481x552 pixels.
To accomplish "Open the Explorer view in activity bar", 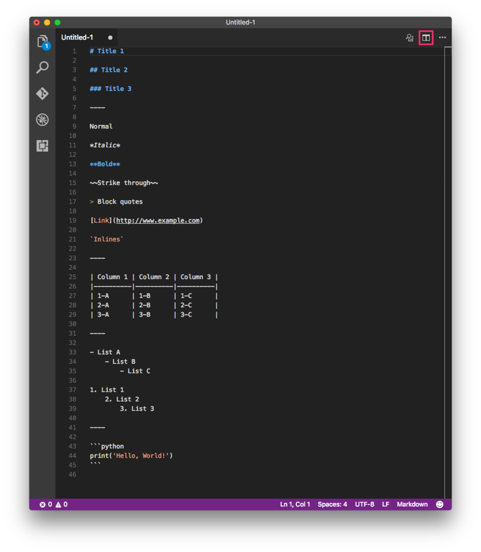I will click(x=43, y=42).
